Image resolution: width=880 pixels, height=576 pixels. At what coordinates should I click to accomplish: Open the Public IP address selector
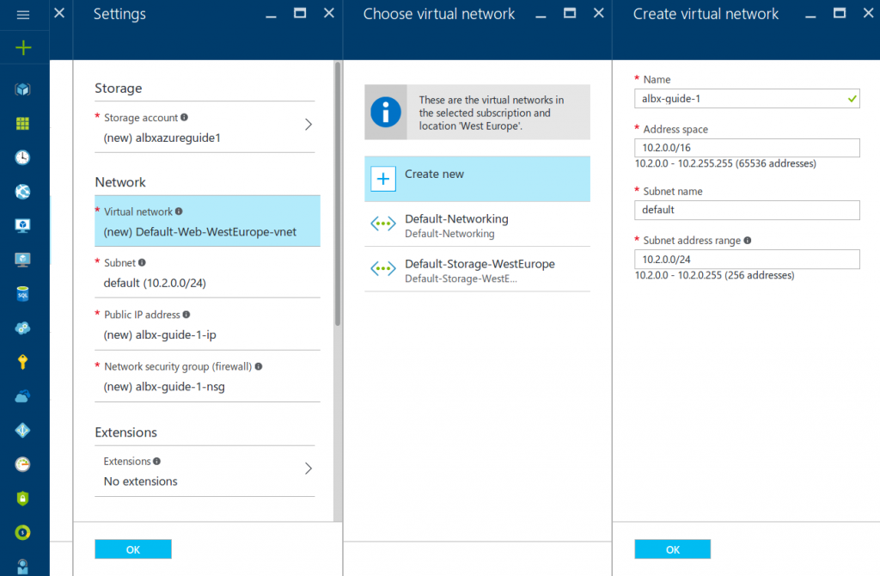pyautogui.click(x=206, y=325)
